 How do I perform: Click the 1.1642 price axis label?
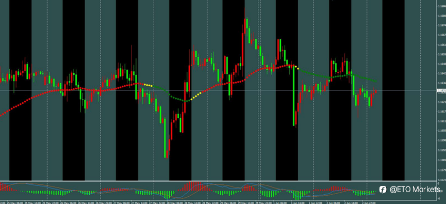[x=442, y=73]
